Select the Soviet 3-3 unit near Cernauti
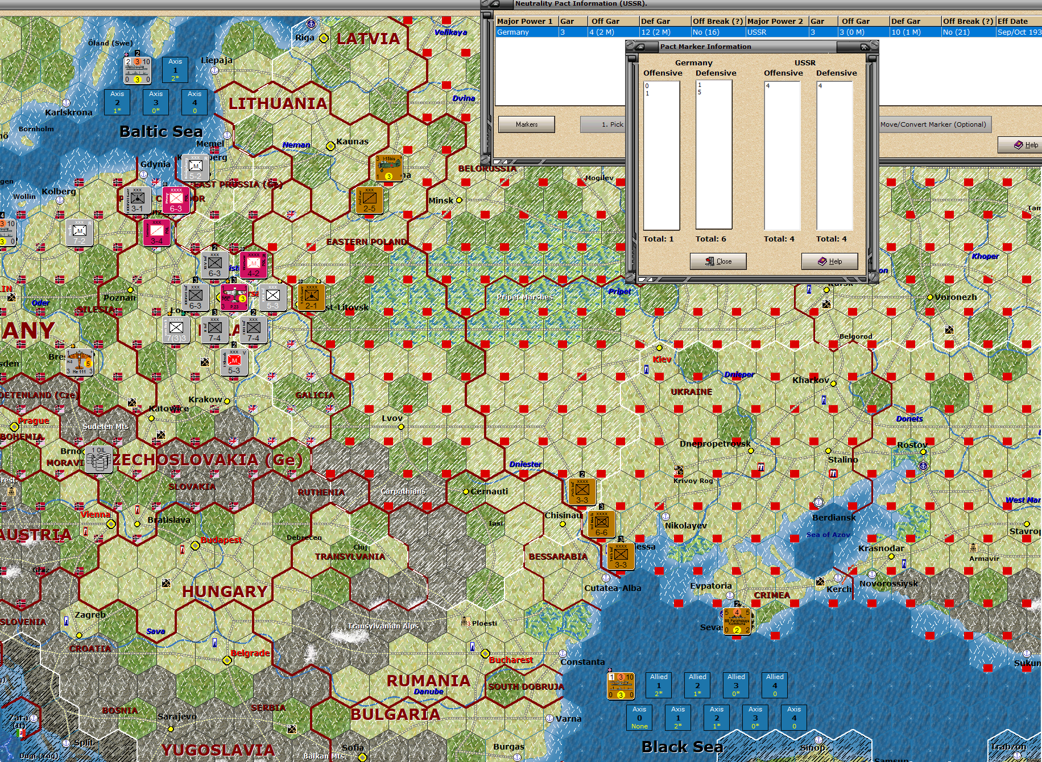The image size is (1042, 762). (x=582, y=492)
